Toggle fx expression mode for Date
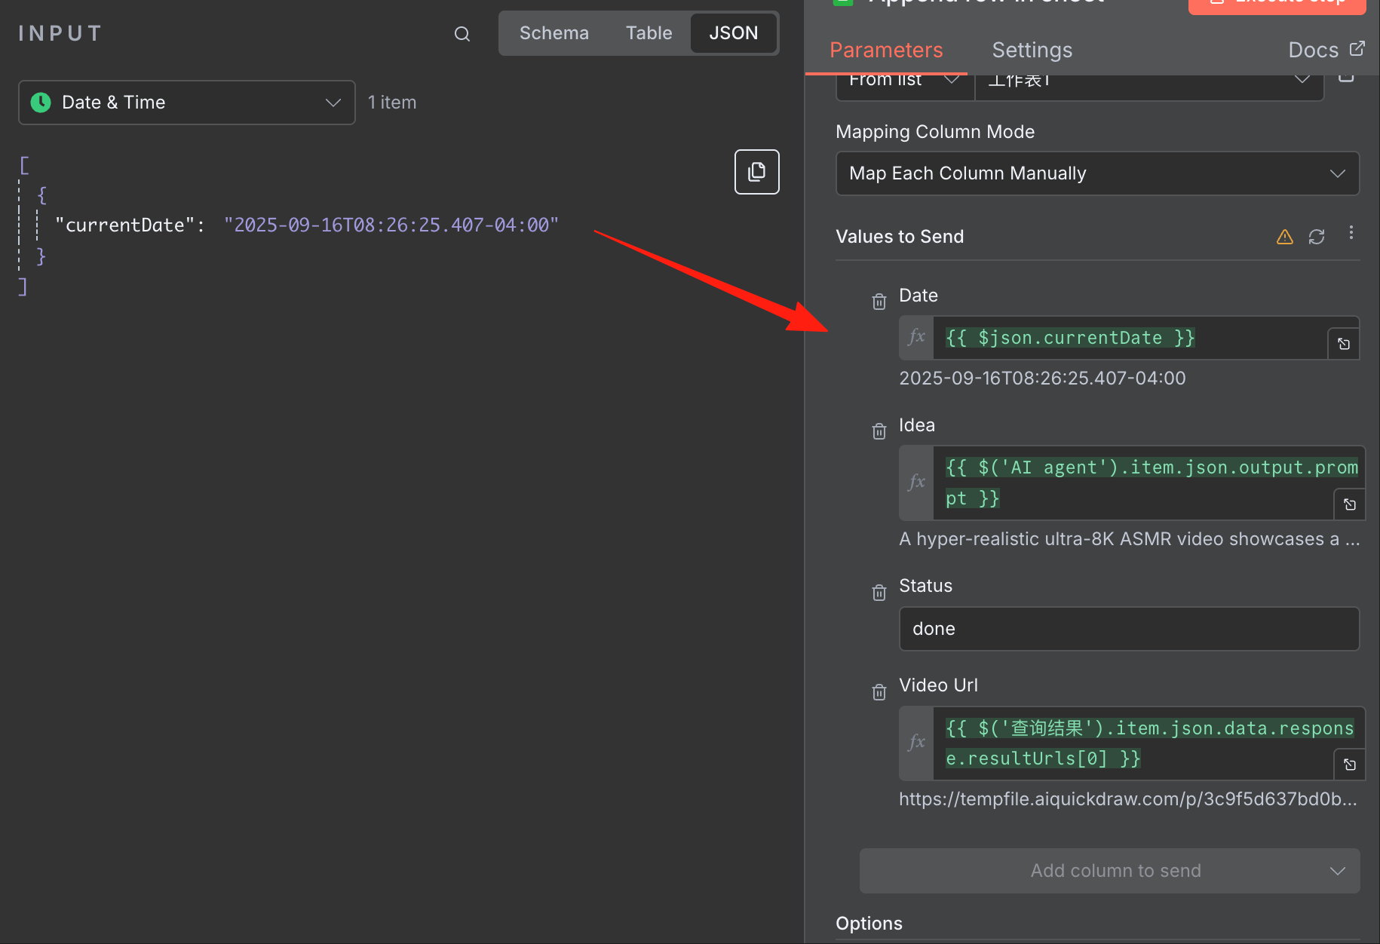 tap(916, 337)
